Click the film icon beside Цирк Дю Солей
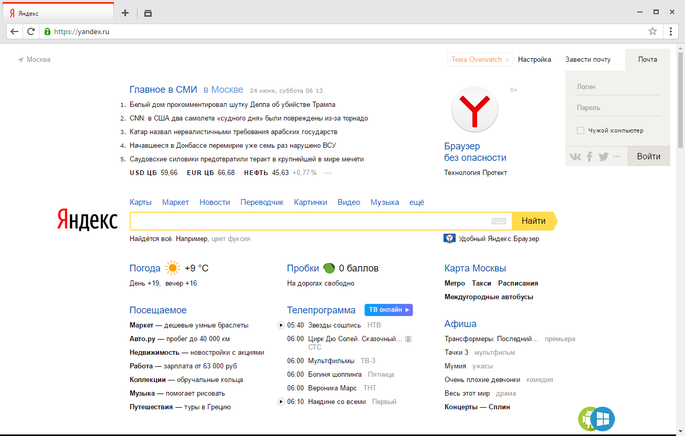The width and height of the screenshot is (685, 436). tap(408, 339)
